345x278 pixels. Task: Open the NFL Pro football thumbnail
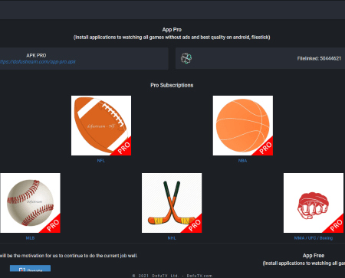point(101,126)
